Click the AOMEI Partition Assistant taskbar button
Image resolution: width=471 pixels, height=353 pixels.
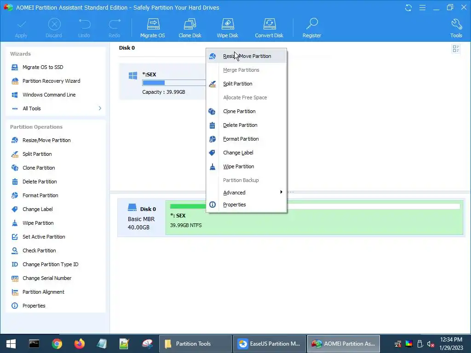coord(343,344)
